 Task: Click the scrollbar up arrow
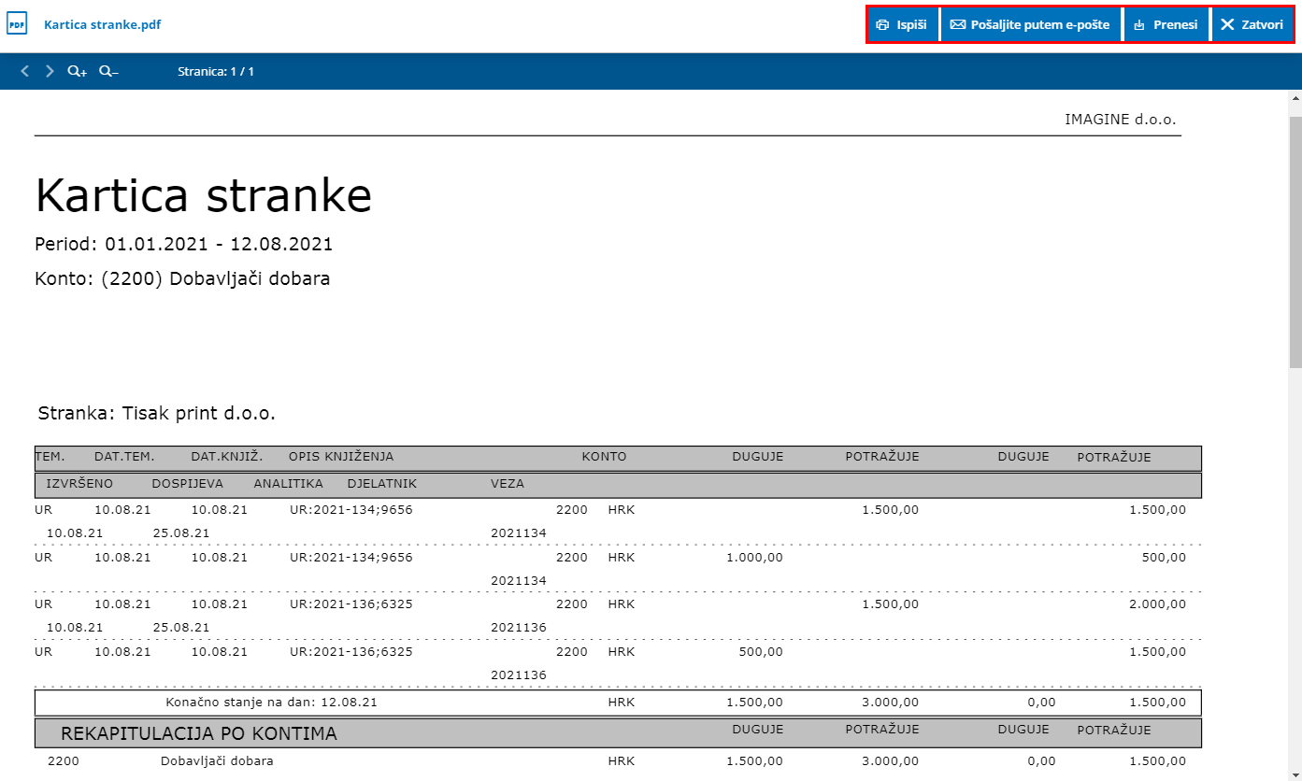click(x=1295, y=98)
